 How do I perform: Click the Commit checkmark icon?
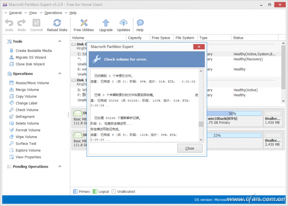(x=36, y=23)
